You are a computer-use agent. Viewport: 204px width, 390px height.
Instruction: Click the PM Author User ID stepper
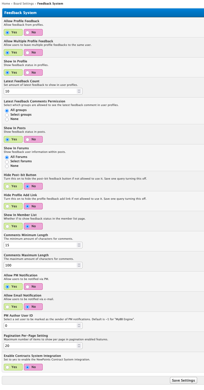[x=79, y=326]
